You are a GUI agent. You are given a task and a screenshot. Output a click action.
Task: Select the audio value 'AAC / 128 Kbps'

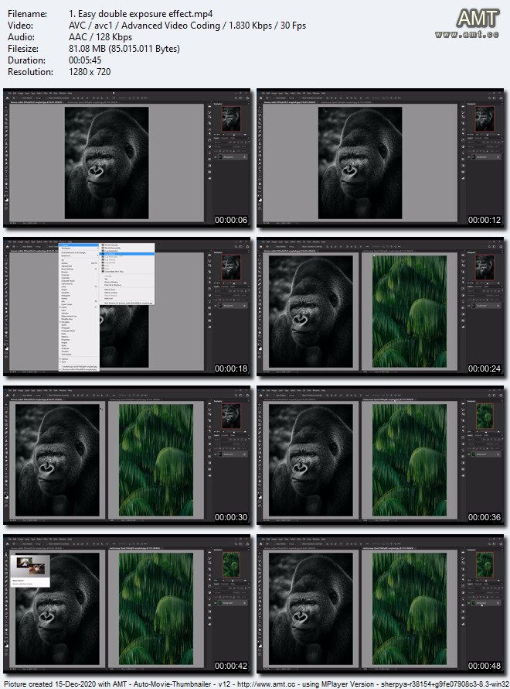point(100,37)
